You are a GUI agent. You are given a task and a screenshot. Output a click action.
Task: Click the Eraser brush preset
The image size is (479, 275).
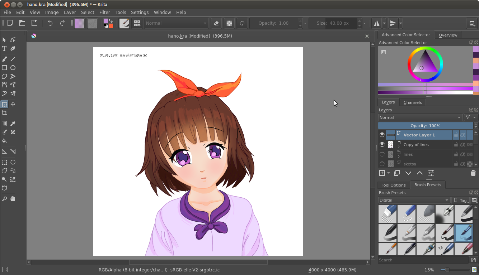pyautogui.click(x=388, y=214)
